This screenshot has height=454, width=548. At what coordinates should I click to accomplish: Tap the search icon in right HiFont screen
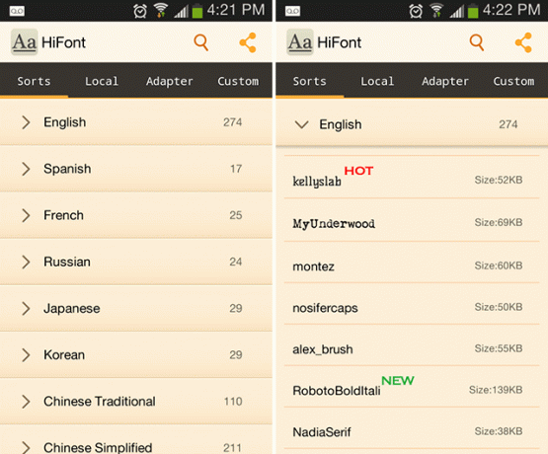pos(477,42)
